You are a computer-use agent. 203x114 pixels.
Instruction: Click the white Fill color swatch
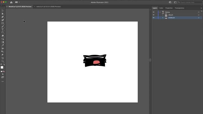point(2,67)
